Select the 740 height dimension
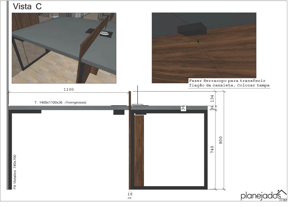The image size is (293, 207). click(212, 150)
